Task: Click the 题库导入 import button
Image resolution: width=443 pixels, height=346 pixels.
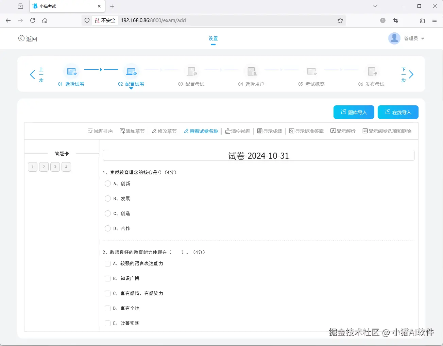Action: (354, 112)
